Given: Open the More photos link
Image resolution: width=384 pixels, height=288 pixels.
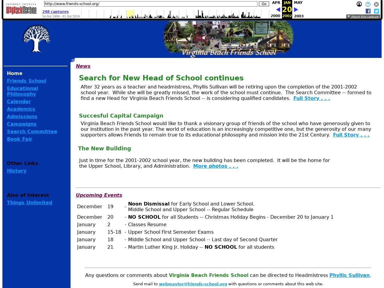Looking at the screenshot, I should 215,166.
